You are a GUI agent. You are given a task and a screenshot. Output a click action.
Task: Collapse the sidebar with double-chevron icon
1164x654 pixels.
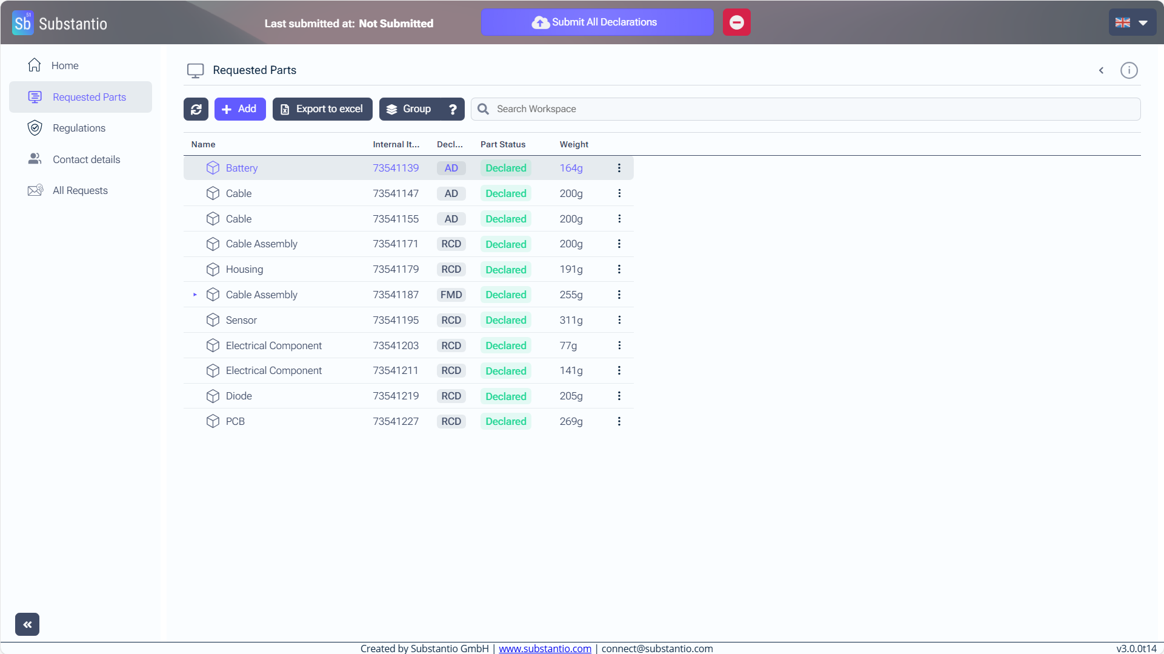[x=27, y=624]
